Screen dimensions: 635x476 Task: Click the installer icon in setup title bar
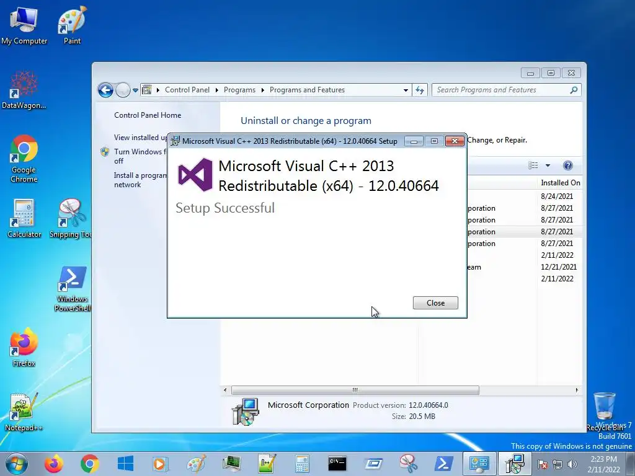175,141
